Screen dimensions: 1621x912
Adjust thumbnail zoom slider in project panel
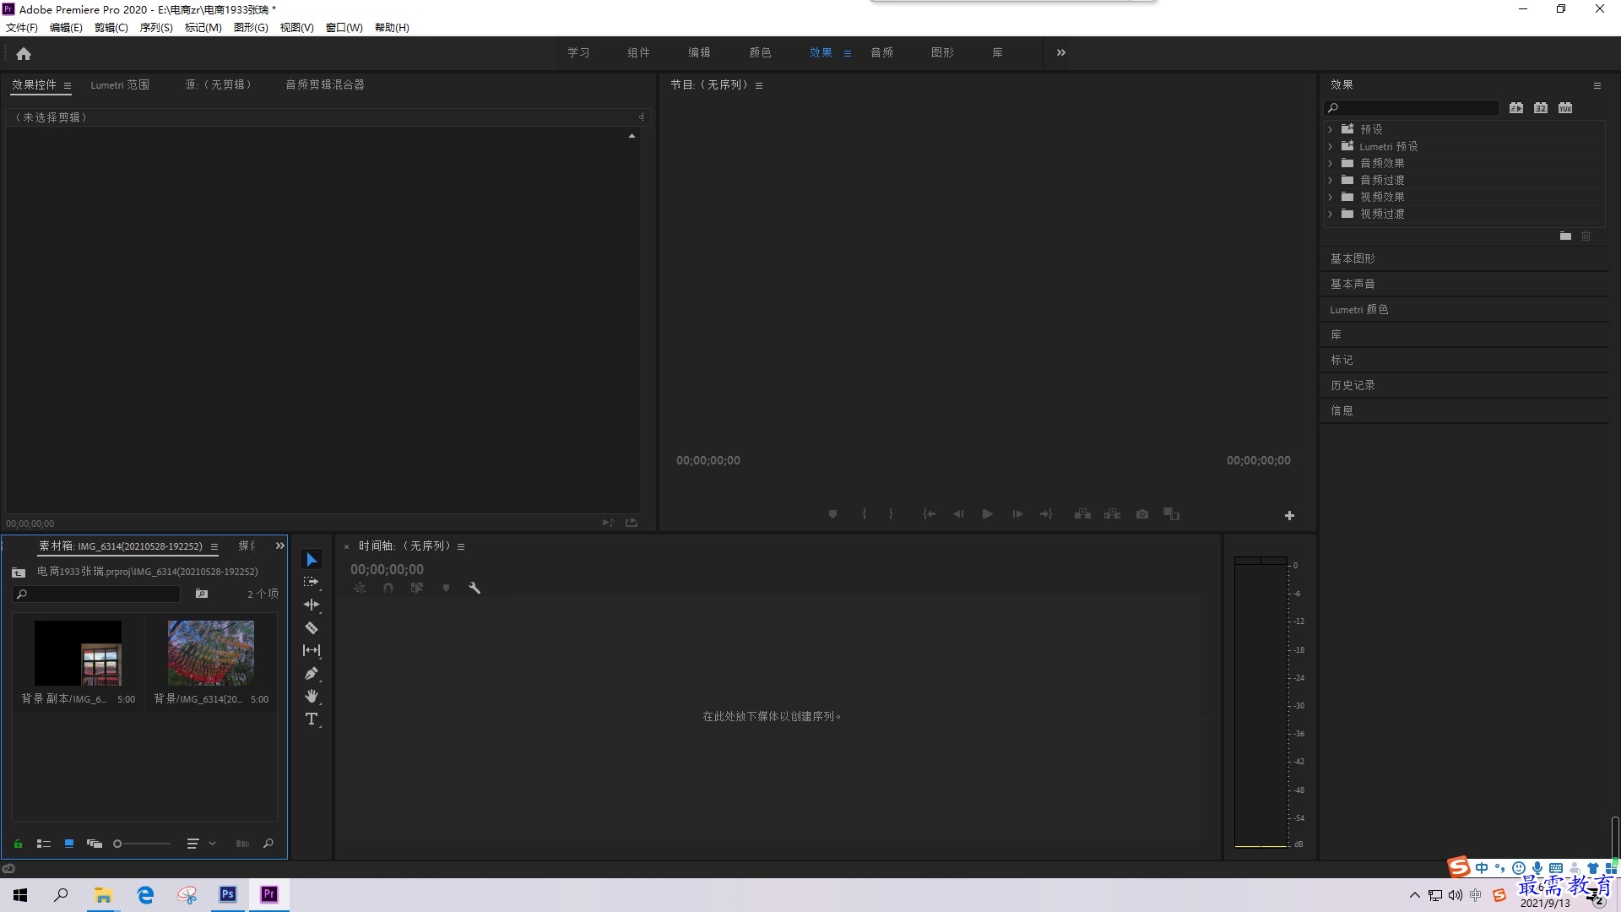coord(142,844)
